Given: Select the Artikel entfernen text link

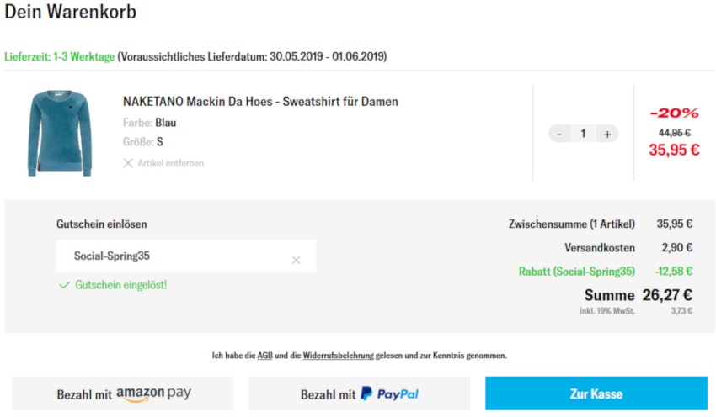Looking at the screenshot, I should 170,163.
